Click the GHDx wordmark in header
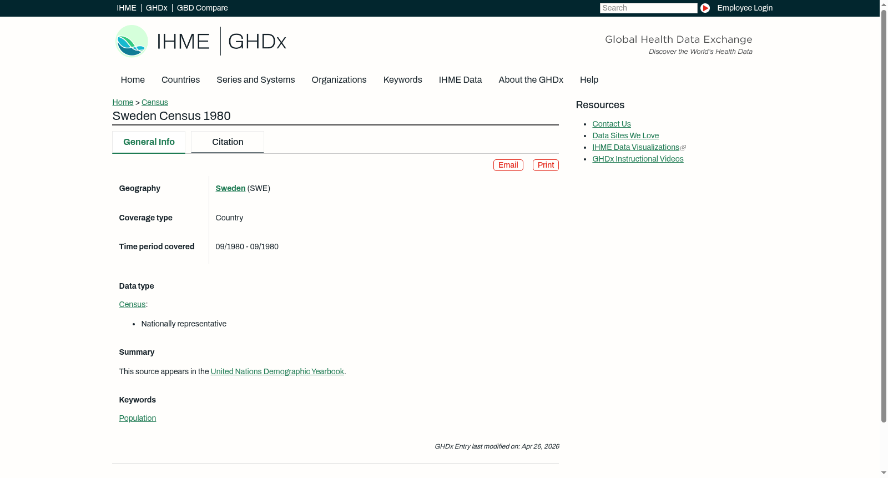 point(257,42)
